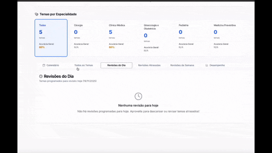
Task: Click the stethoscope icon beside Temas por Especialidade
Action: pyautogui.click(x=36, y=14)
